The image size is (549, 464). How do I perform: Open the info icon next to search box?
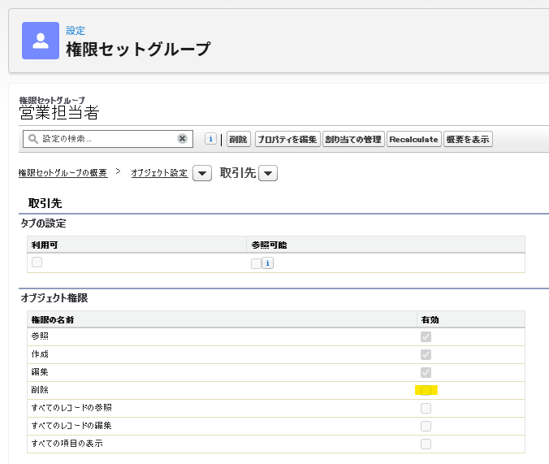(x=210, y=139)
